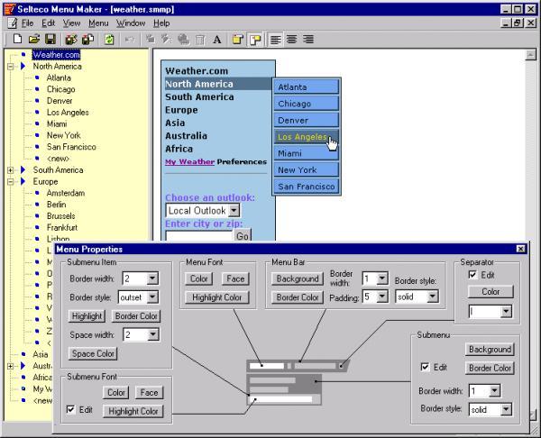Screen dimensions: 541x438
Task: Click the green refresh toolbar icon
Action: click(109, 40)
